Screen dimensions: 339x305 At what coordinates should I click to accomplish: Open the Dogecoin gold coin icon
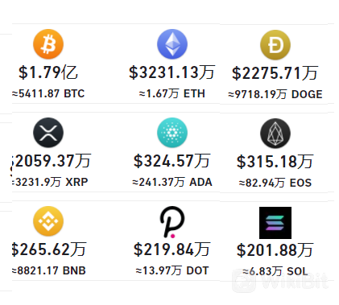pyautogui.click(x=275, y=45)
